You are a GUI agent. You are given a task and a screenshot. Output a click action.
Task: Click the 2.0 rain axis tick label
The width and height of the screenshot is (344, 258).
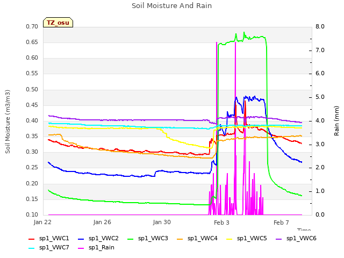tap(320, 167)
